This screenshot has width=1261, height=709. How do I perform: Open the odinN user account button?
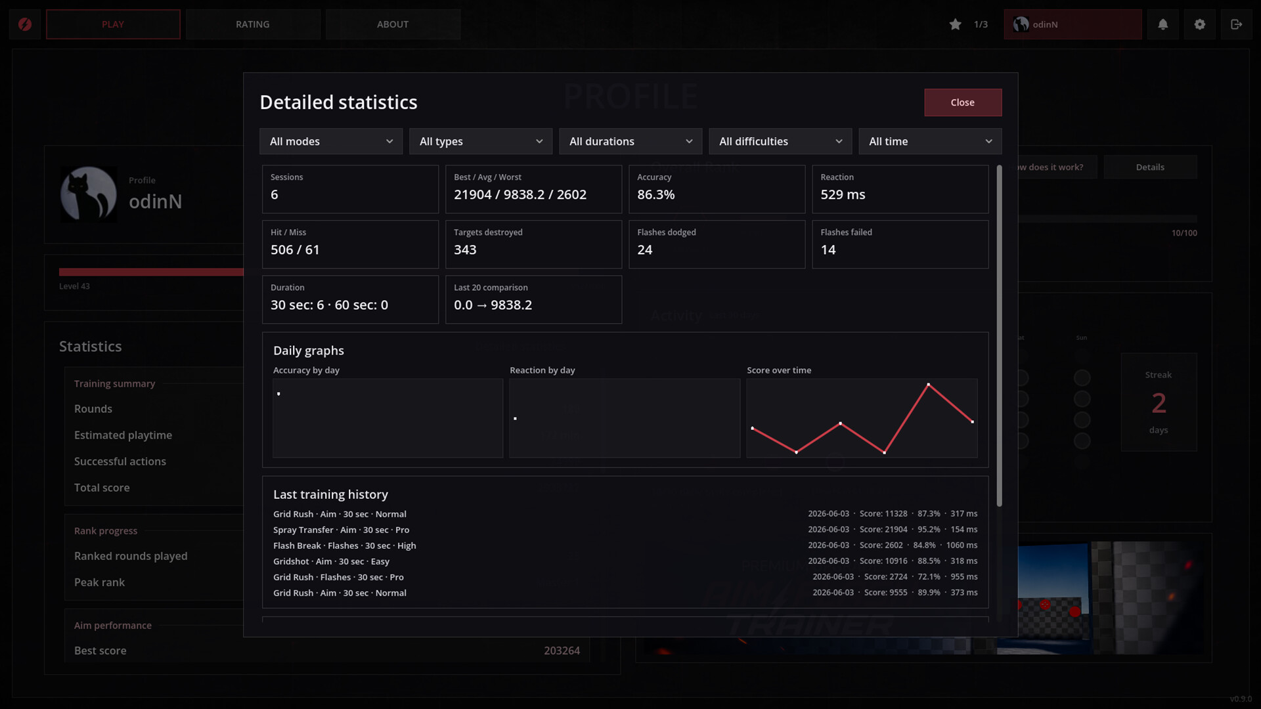1073,24
